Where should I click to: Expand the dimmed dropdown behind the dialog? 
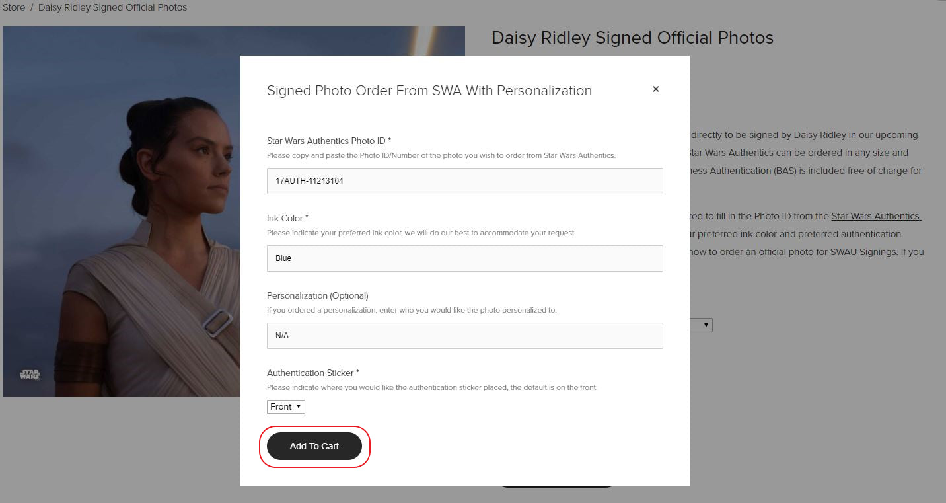click(702, 325)
